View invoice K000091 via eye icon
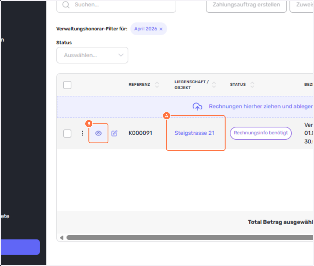Image resolution: width=314 pixels, height=266 pixels. pyautogui.click(x=98, y=133)
